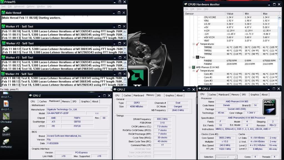
Task: Collapse the AMD Phenom II X4 965 node
Action: (190, 67)
